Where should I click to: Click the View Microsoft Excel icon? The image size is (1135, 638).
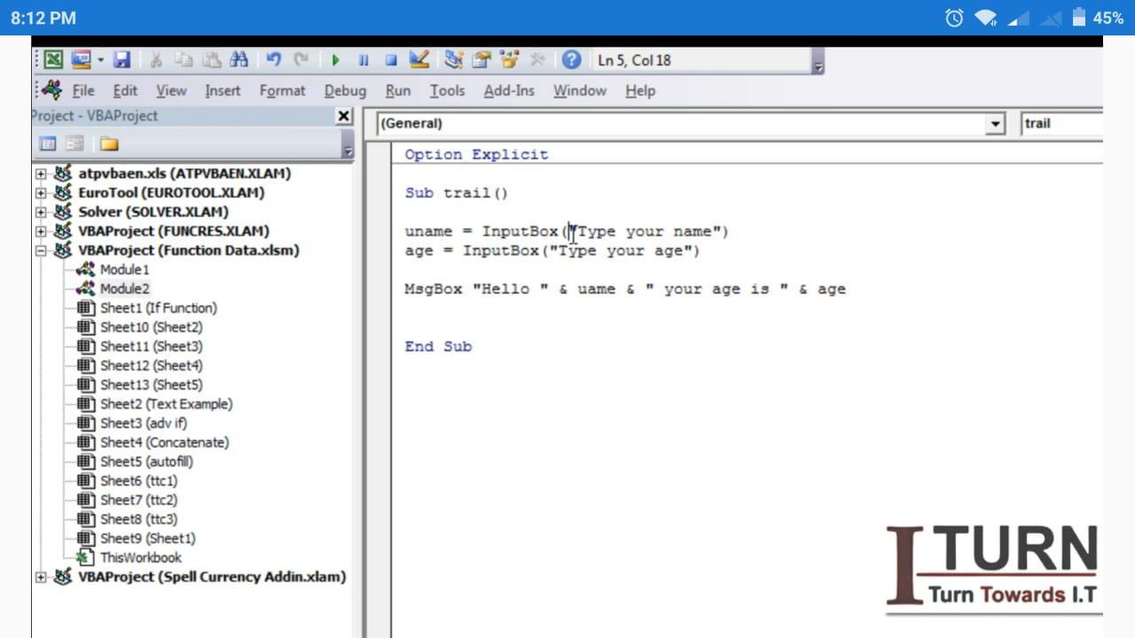[54, 60]
